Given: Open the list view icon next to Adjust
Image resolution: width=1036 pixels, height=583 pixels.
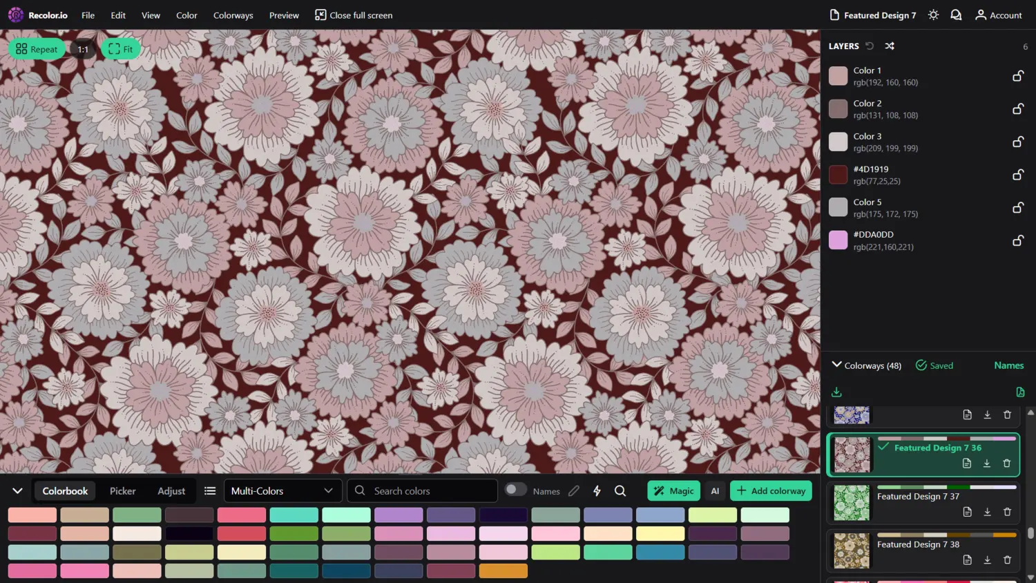Looking at the screenshot, I should click(x=210, y=491).
